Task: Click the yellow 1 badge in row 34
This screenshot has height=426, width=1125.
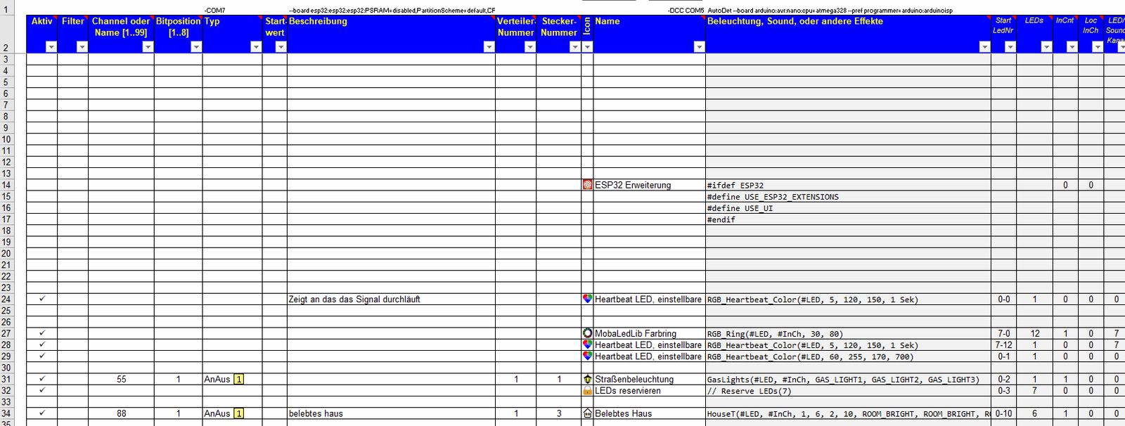Action: point(239,413)
